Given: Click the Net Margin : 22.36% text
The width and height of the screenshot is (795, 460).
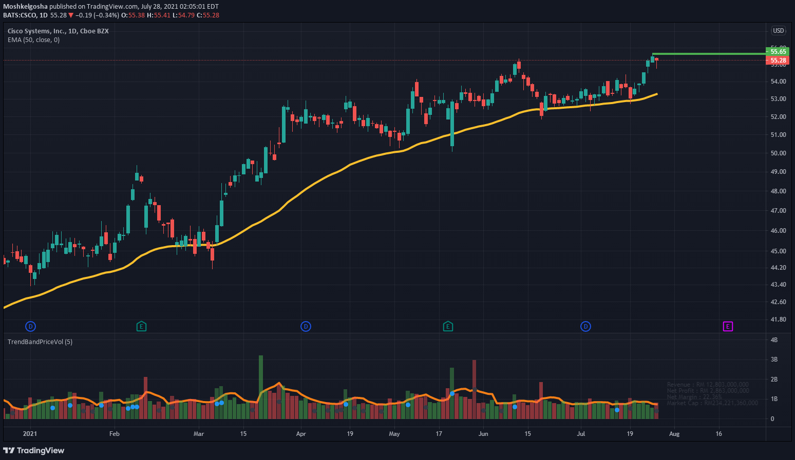Looking at the screenshot, I should click(x=694, y=397).
